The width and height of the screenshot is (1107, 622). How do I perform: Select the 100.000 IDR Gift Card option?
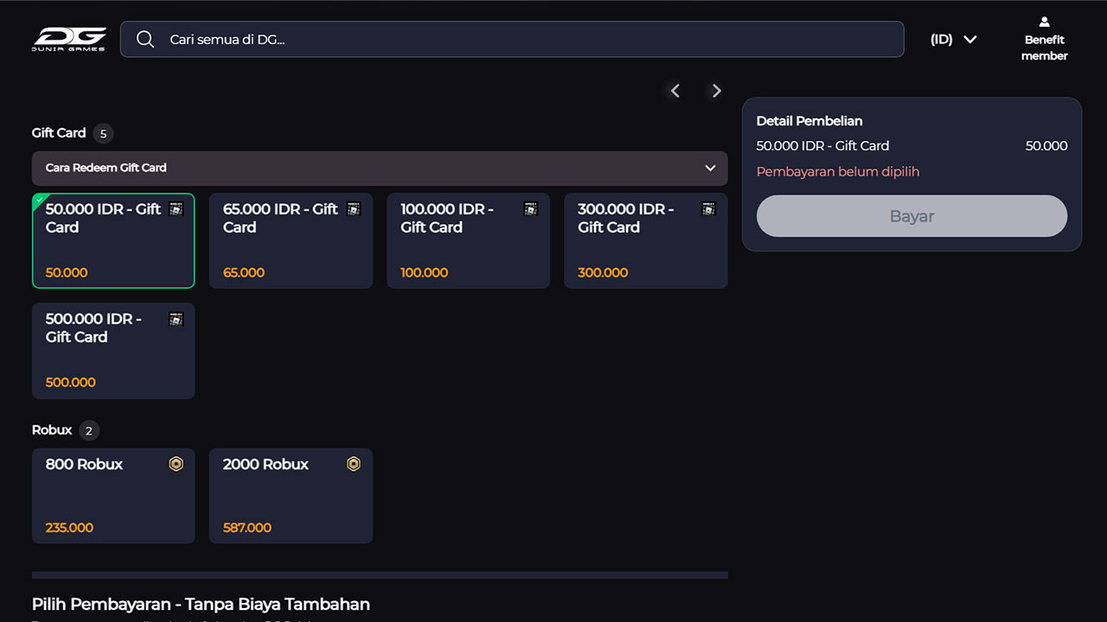469,240
